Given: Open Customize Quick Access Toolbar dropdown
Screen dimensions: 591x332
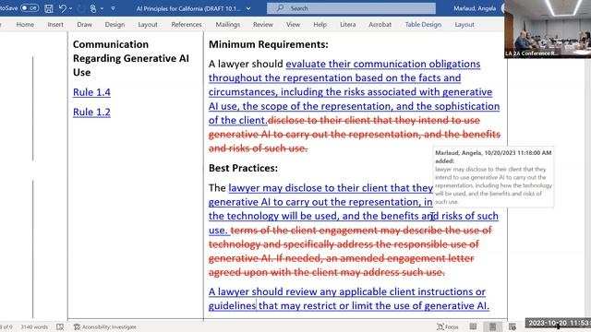Looking at the screenshot, I should (113, 8).
